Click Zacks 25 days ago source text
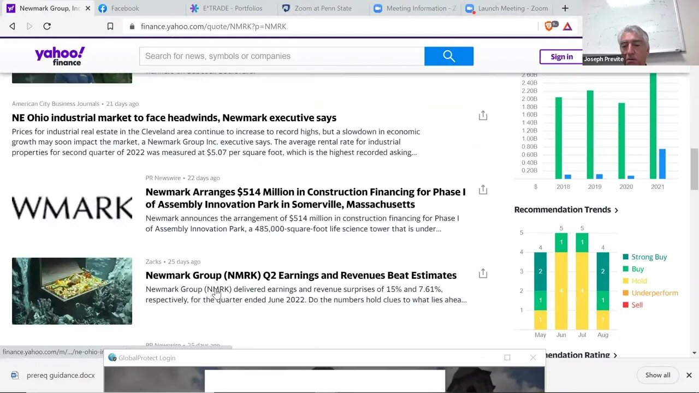This screenshot has width=699, height=393. click(173, 261)
